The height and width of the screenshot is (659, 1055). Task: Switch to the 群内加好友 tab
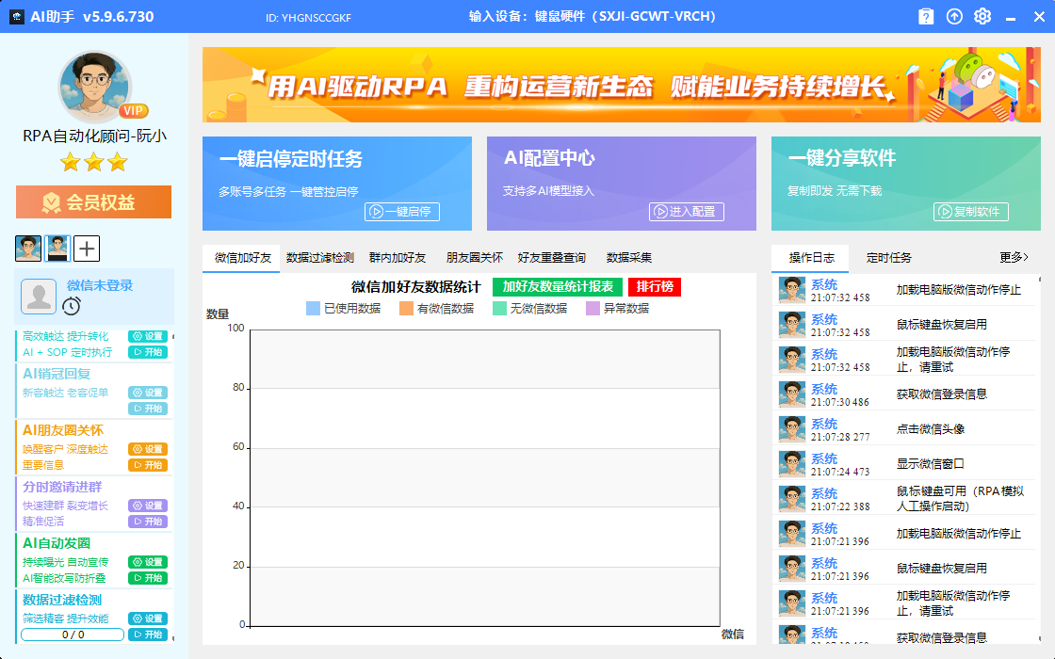pyautogui.click(x=397, y=258)
